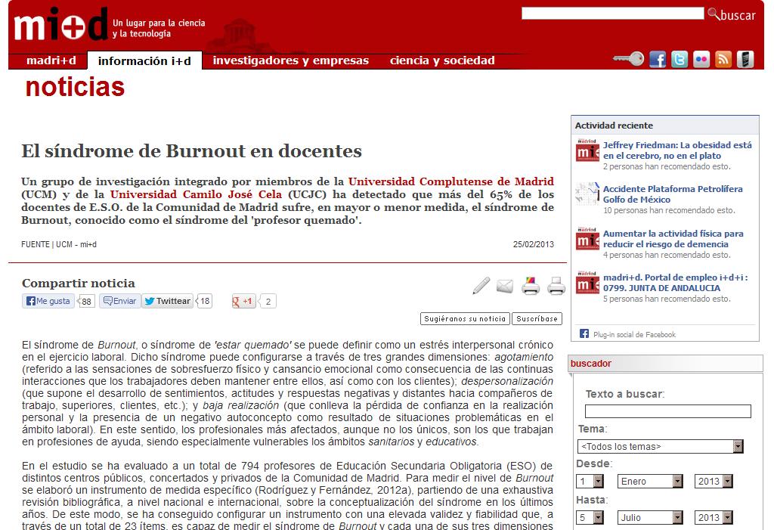Open the Hasta day dropdown
The height and width of the screenshot is (530, 774).
coord(590,518)
